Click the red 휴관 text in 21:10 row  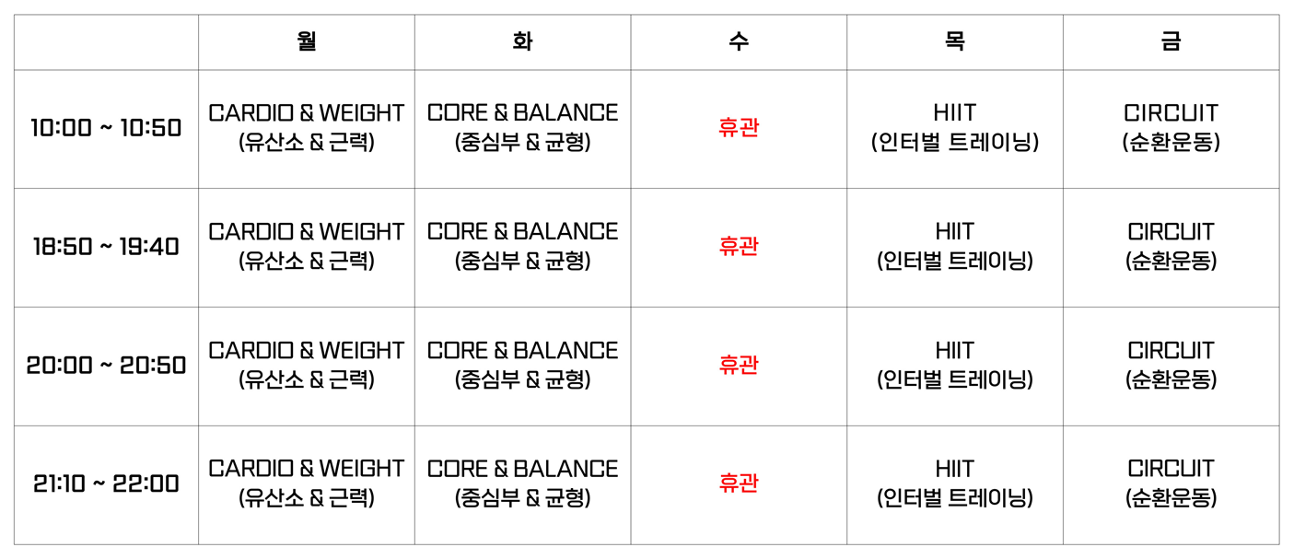(739, 484)
